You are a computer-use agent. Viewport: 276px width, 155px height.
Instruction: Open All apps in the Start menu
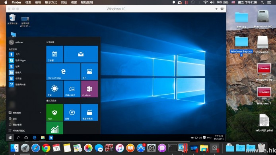click(17, 130)
